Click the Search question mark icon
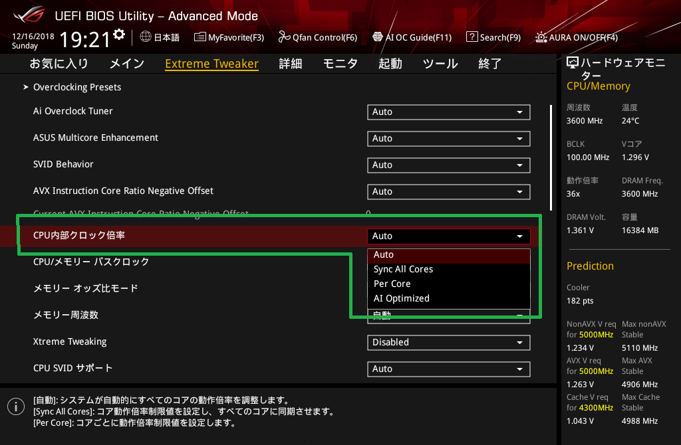 (472, 37)
